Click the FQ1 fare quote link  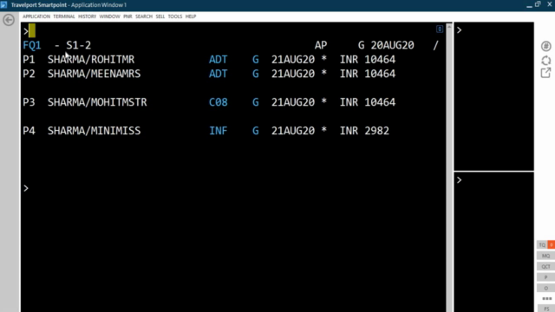pyautogui.click(x=32, y=45)
